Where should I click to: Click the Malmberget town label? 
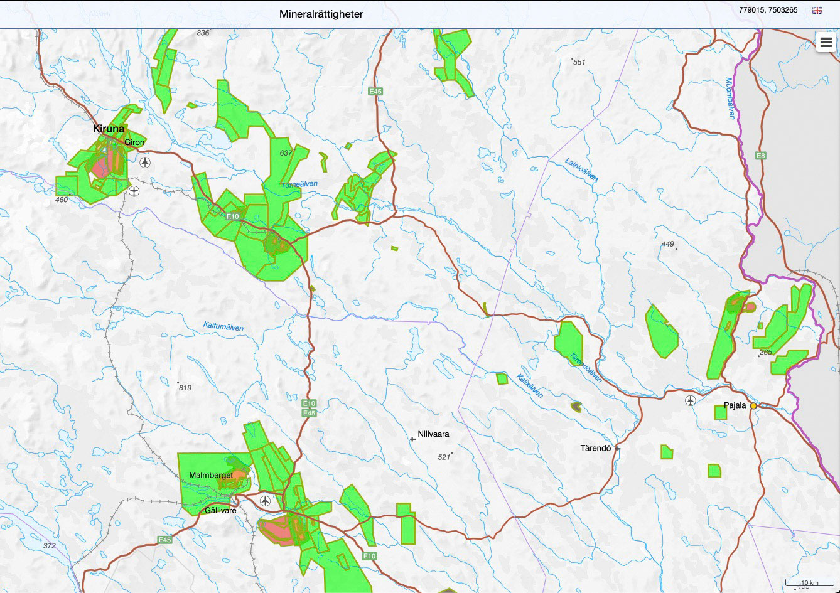210,475
